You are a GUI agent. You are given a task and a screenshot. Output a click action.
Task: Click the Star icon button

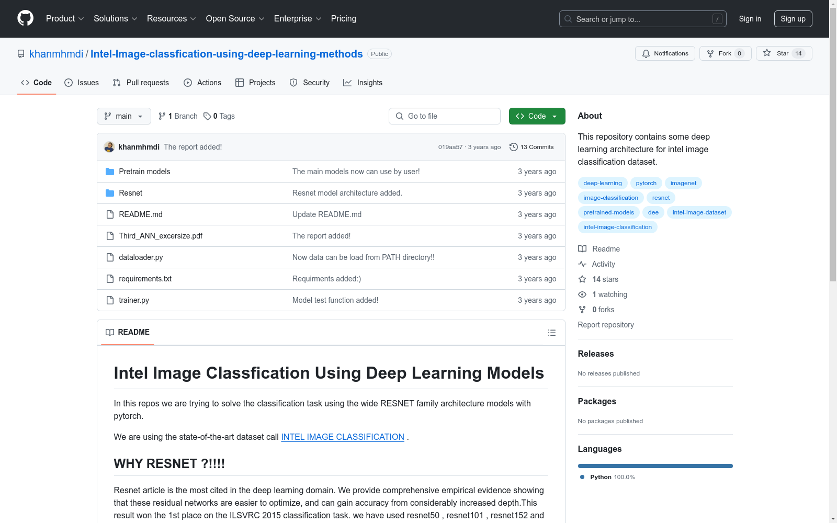(767, 53)
